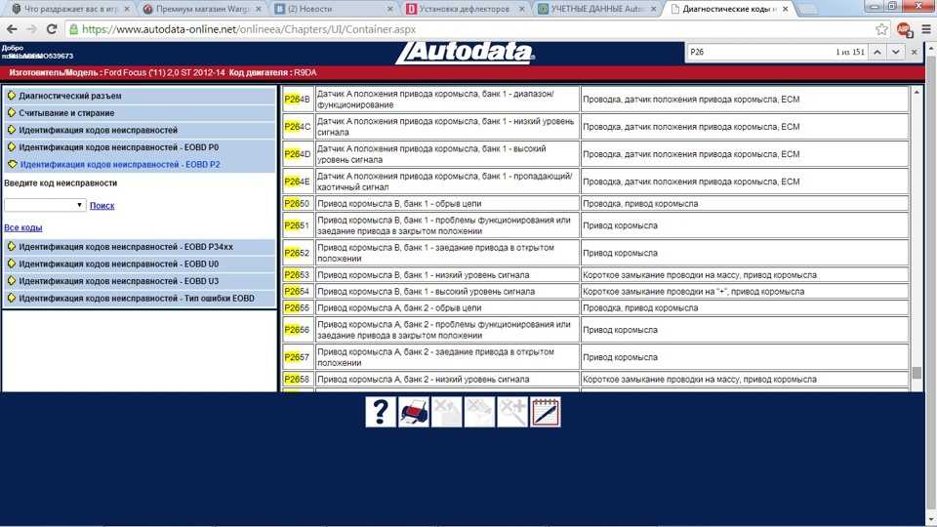937x527 pixels.
Task: Close the find bar
Action: coord(914,52)
